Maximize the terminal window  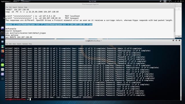point(176,40)
